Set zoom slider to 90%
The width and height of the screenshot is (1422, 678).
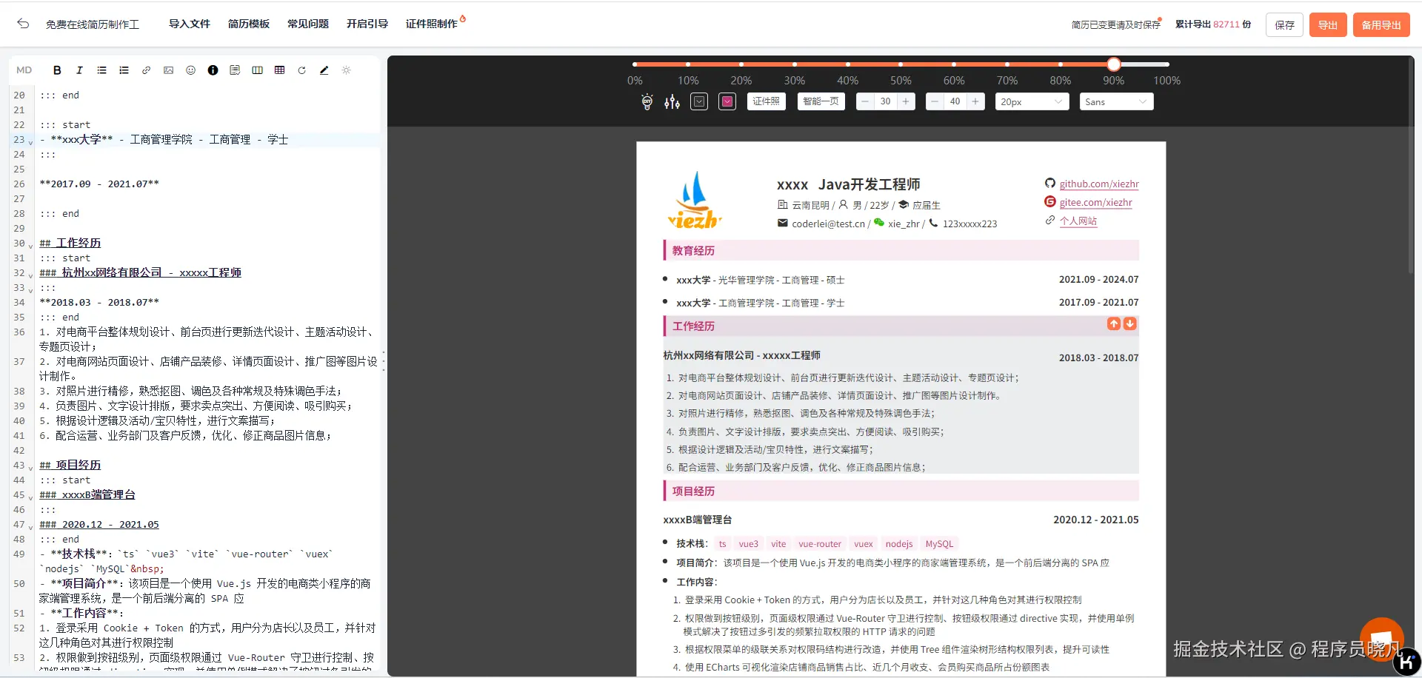coord(1113,64)
